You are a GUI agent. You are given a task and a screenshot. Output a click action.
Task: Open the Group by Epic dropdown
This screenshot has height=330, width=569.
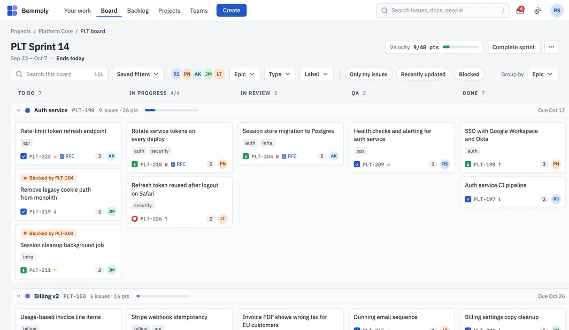[542, 74]
